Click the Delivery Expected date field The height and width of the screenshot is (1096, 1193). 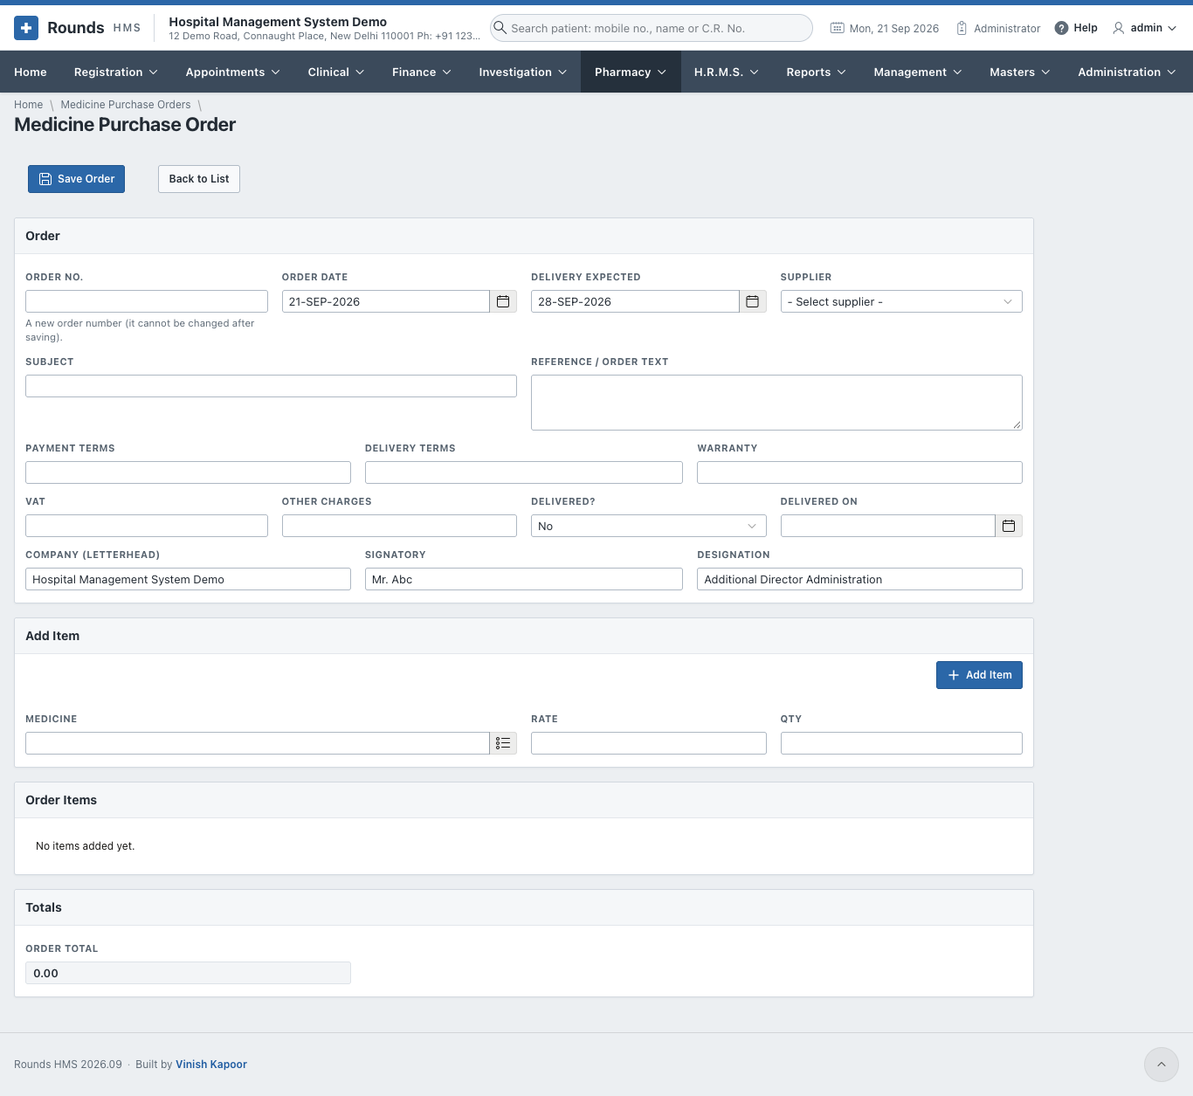pos(635,301)
